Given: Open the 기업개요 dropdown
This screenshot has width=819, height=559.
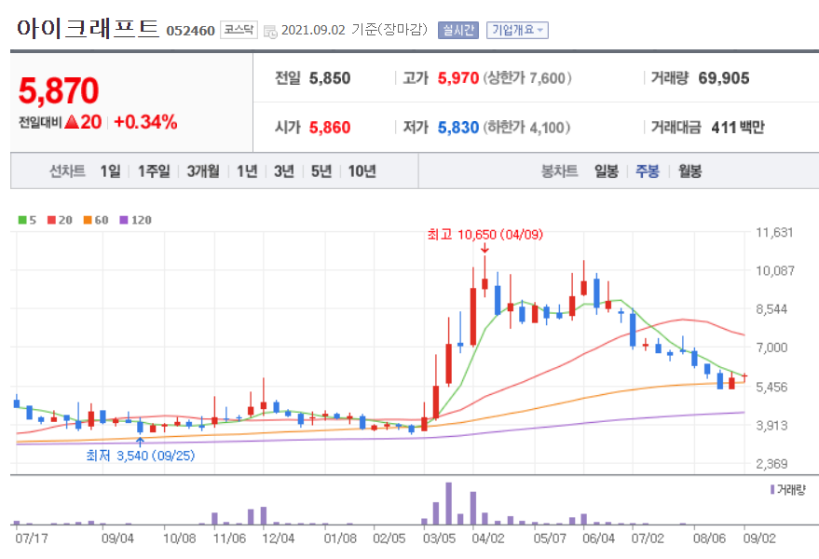Looking at the screenshot, I should [x=515, y=29].
